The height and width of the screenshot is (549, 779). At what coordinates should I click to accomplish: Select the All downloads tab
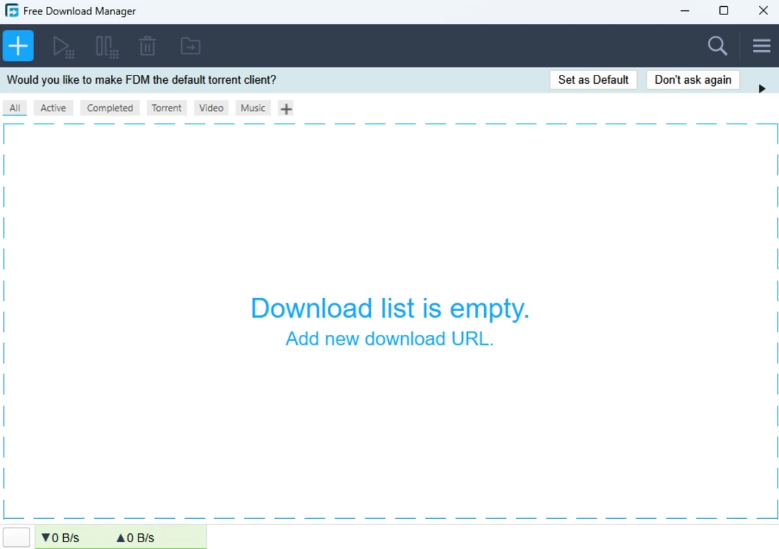click(15, 108)
